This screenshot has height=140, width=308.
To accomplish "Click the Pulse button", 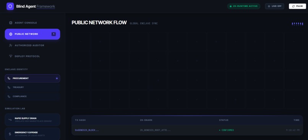I will [x=297, y=6].
